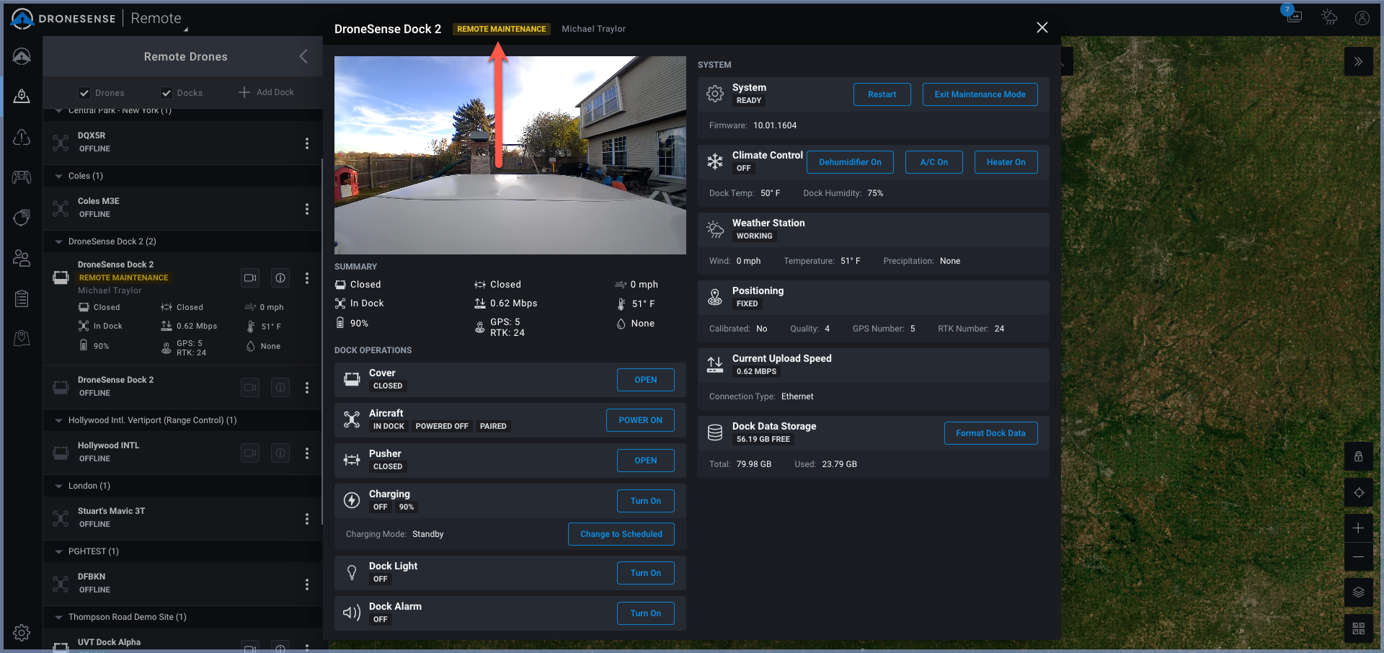Open the users sidebar icon
Screen dimensions: 1384x653
point(22,258)
